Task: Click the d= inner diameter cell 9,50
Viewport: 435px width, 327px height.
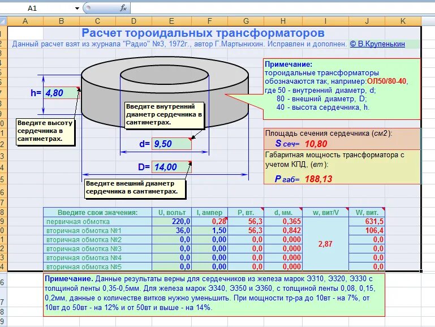Action: [x=171, y=144]
